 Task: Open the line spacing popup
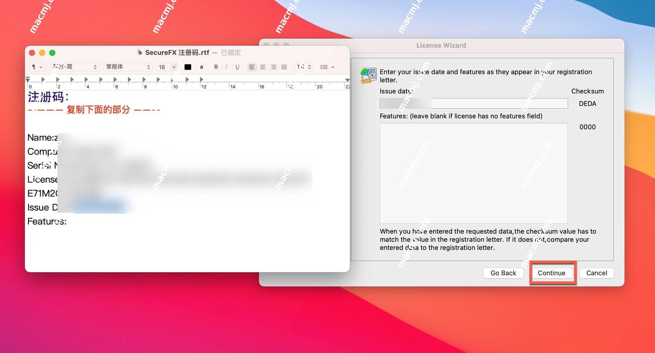[x=304, y=67]
